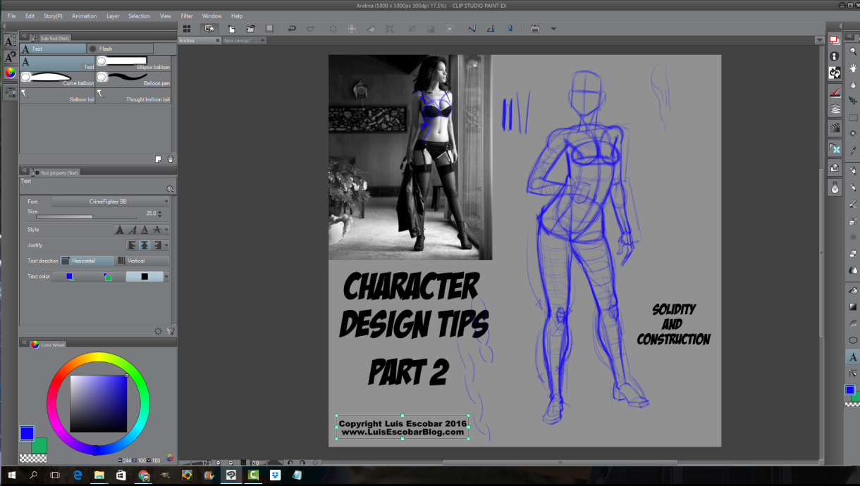Select the Text tool in the right toolbar

(853, 357)
